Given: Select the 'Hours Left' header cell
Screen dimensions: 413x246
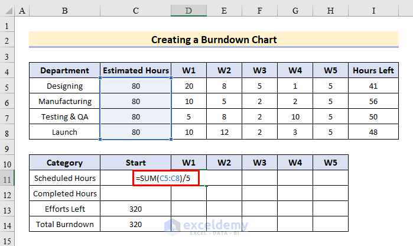Looking at the screenshot, I should [373, 71].
